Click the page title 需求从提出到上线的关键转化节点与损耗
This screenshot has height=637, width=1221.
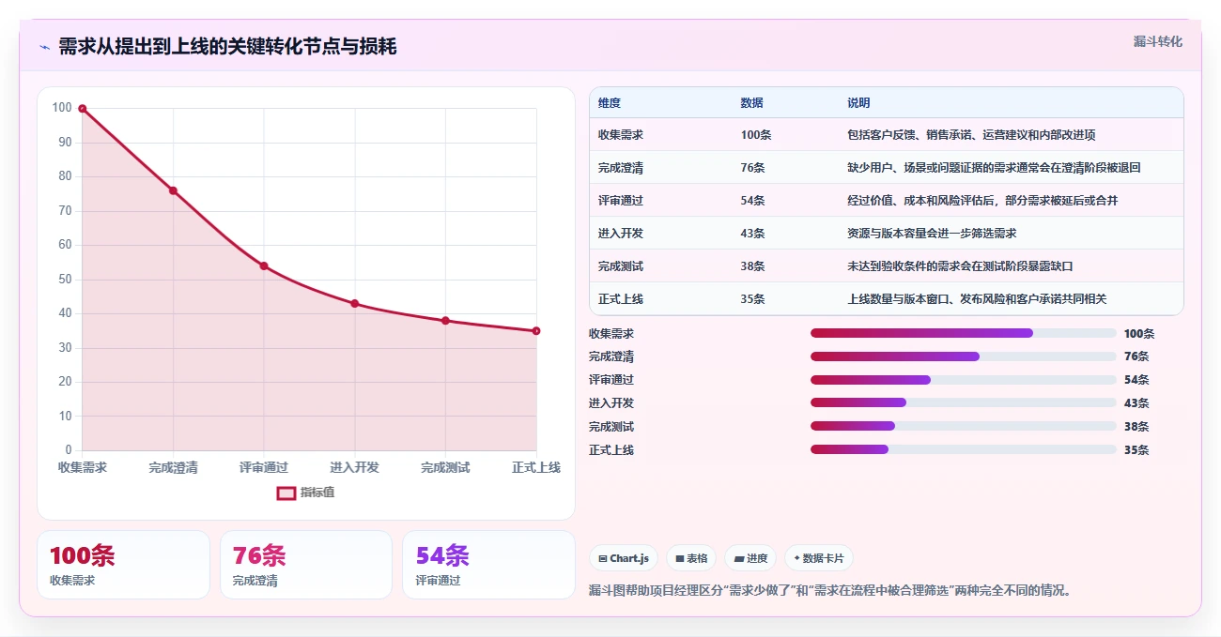tap(227, 47)
